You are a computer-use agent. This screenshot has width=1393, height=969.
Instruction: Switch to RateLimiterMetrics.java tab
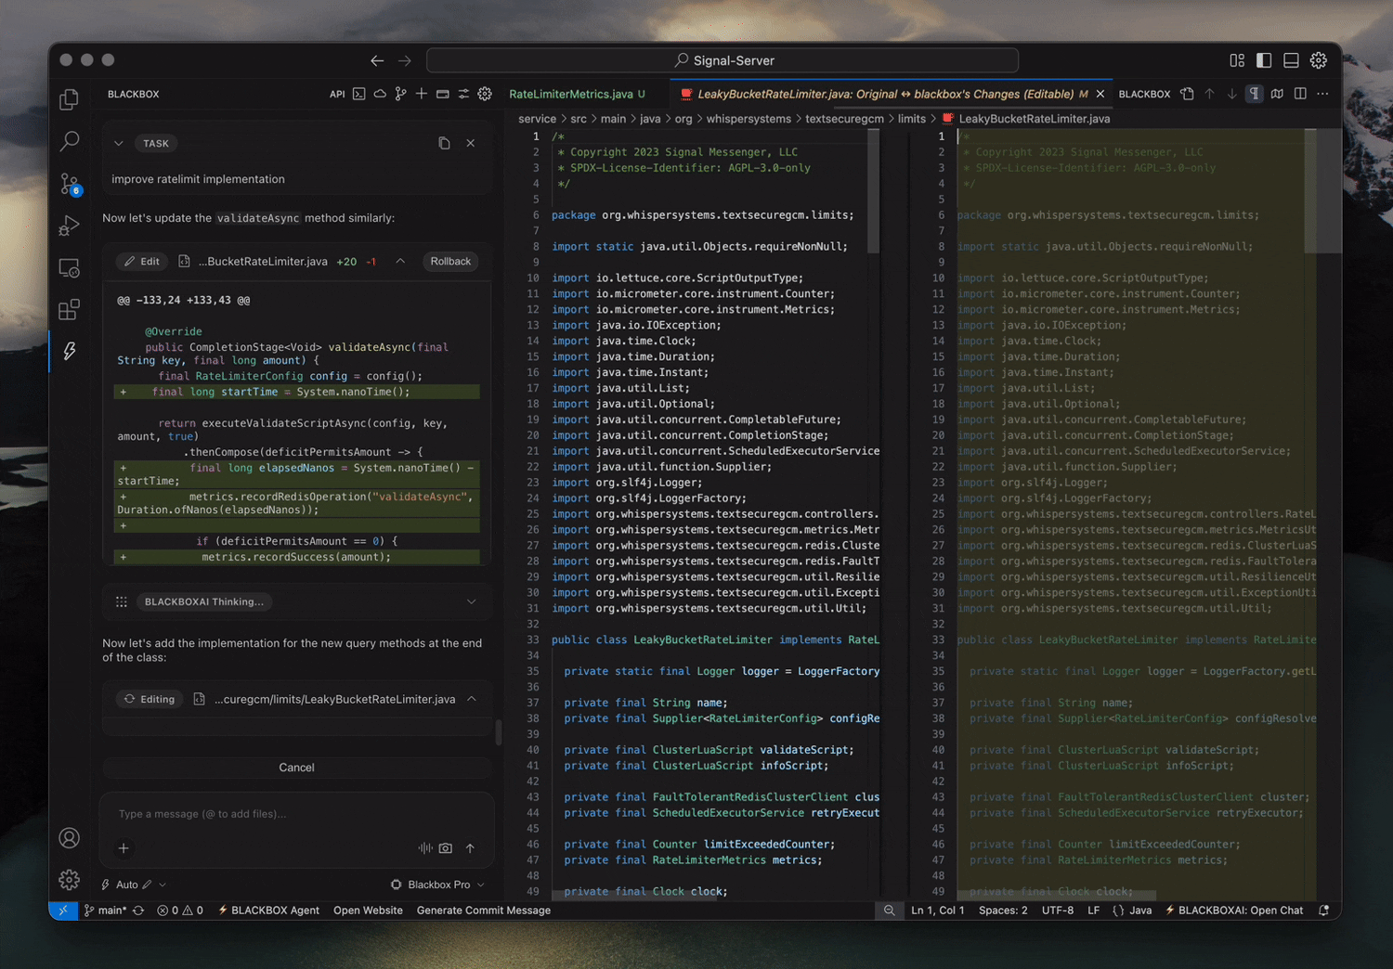click(x=570, y=94)
